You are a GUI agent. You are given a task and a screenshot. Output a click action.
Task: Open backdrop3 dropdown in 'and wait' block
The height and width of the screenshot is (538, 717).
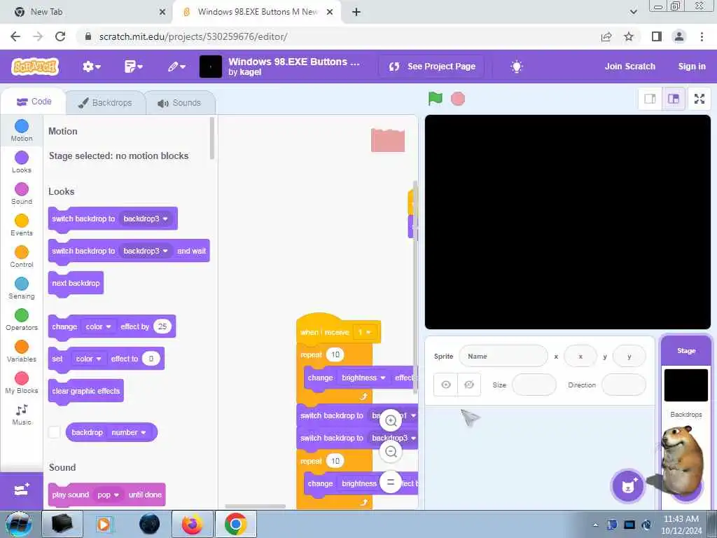click(x=146, y=251)
